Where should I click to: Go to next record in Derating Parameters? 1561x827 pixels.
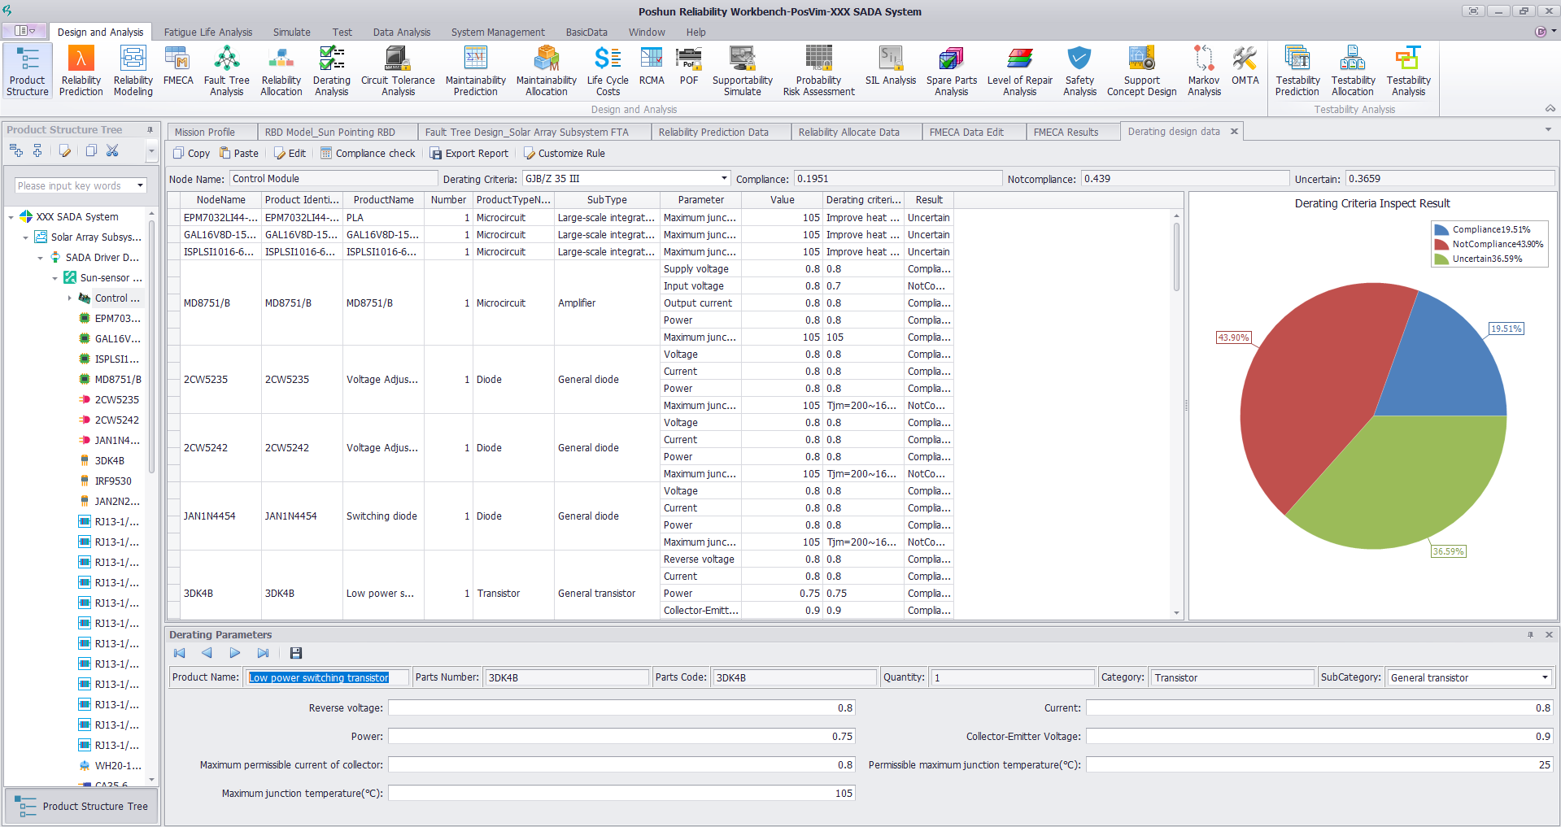coord(235,653)
